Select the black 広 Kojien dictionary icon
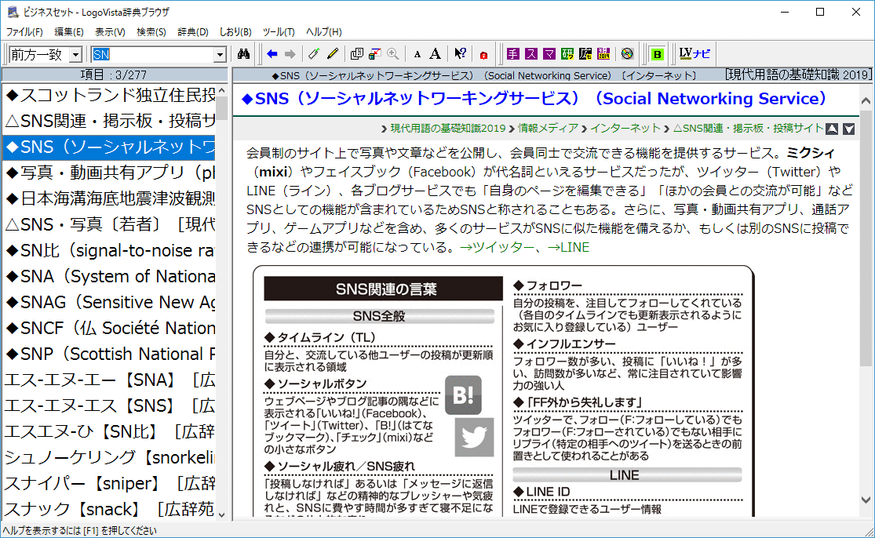 [585, 54]
